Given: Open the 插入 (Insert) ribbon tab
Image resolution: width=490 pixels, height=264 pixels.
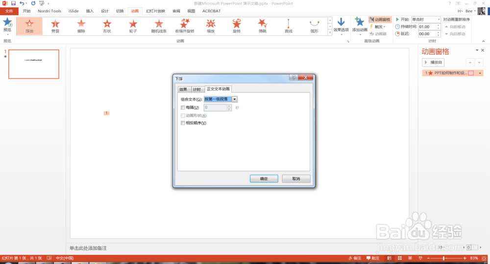Looking at the screenshot, I should coord(90,11).
